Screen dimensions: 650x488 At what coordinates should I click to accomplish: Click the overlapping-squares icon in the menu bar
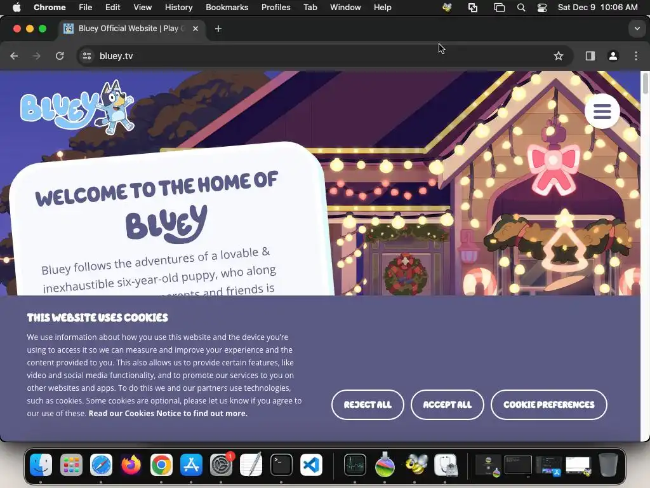pos(472,8)
